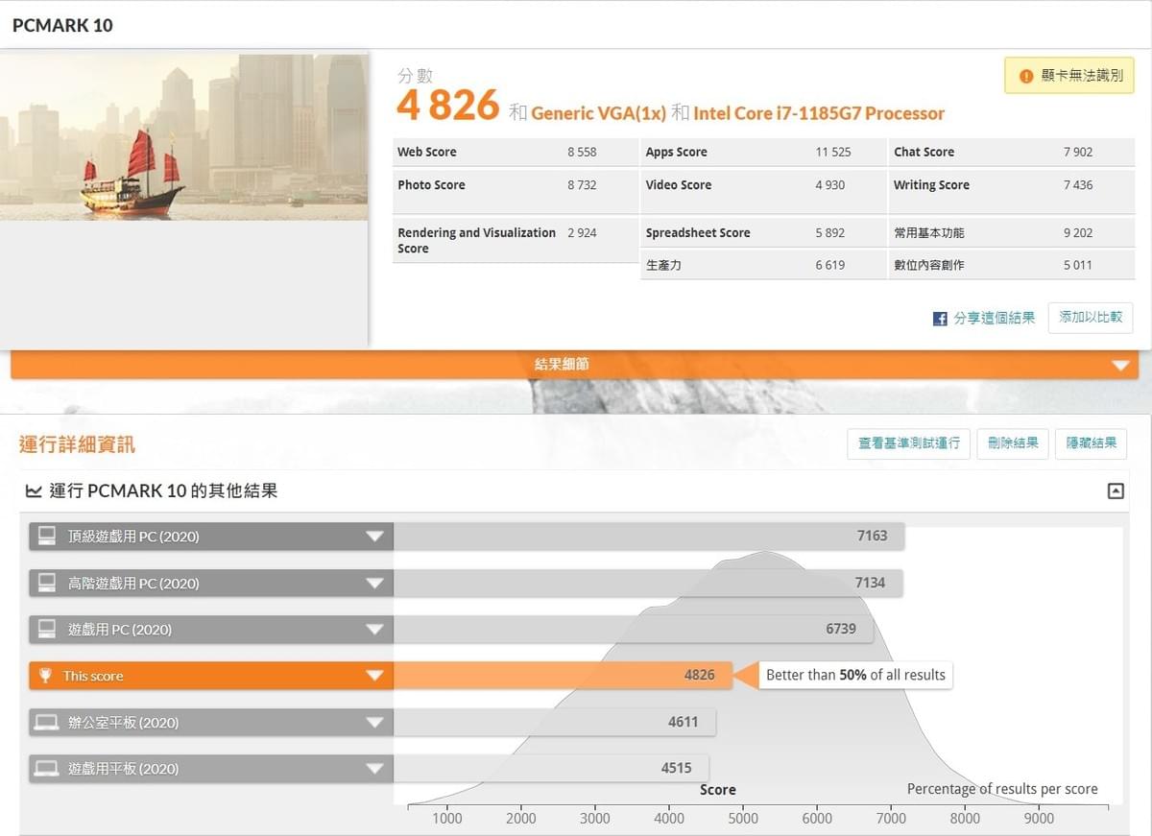Viewport: 1152px width, 836px height.
Task: Click laptop icon beside 辦公室平板 (2020)
Action: tap(46, 722)
